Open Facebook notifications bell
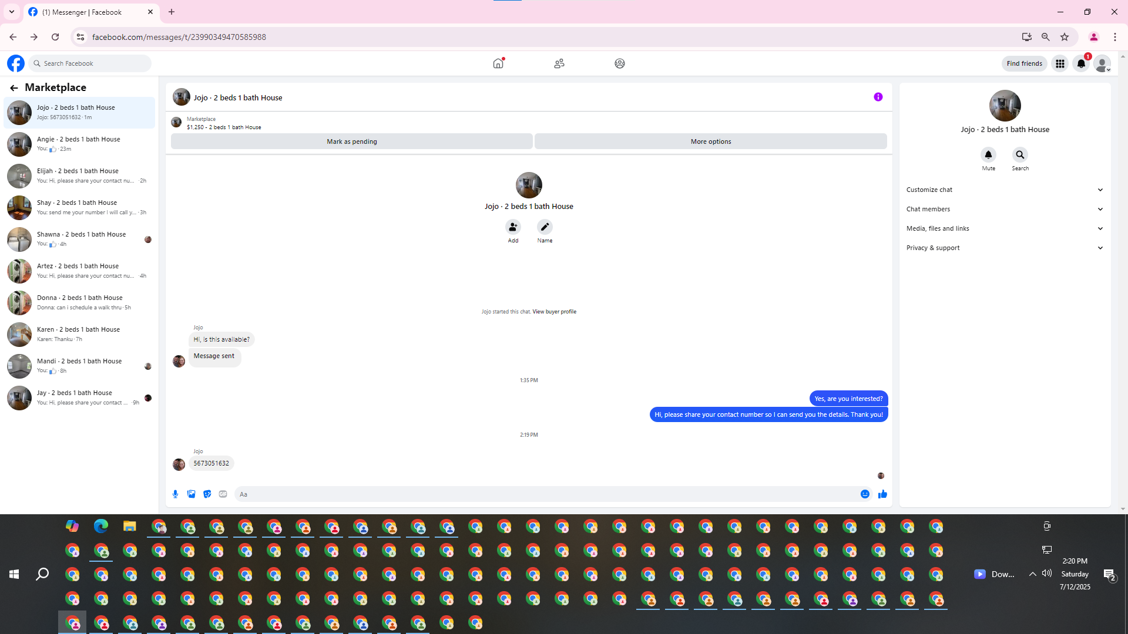This screenshot has height=634, width=1128. pyautogui.click(x=1080, y=63)
